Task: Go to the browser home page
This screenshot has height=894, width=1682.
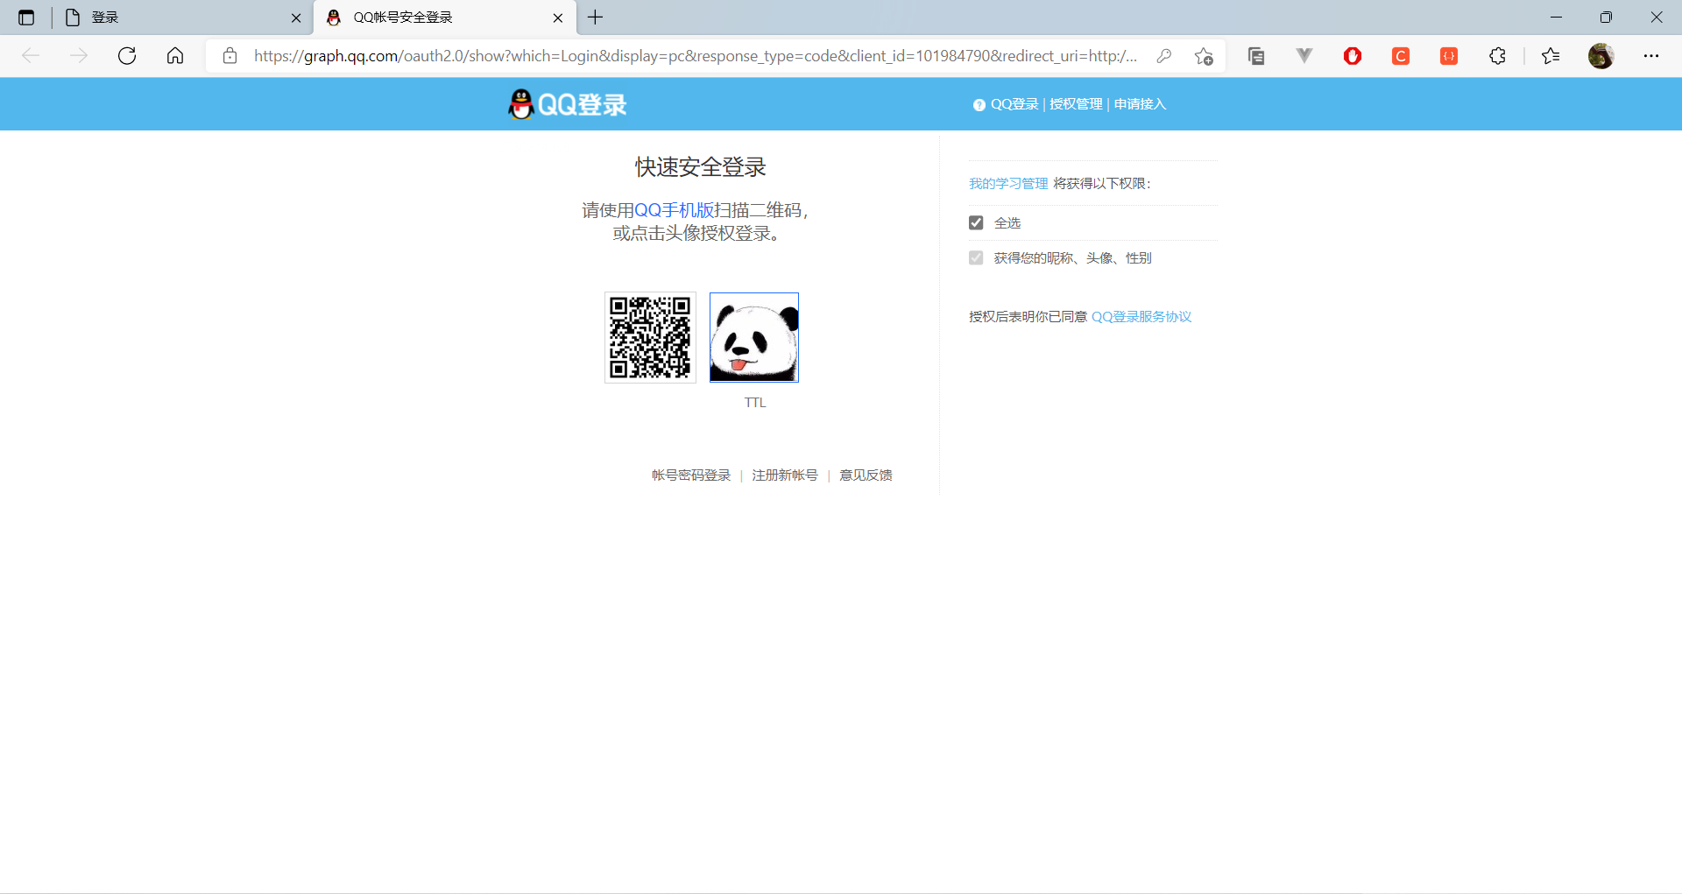Action: pos(175,56)
